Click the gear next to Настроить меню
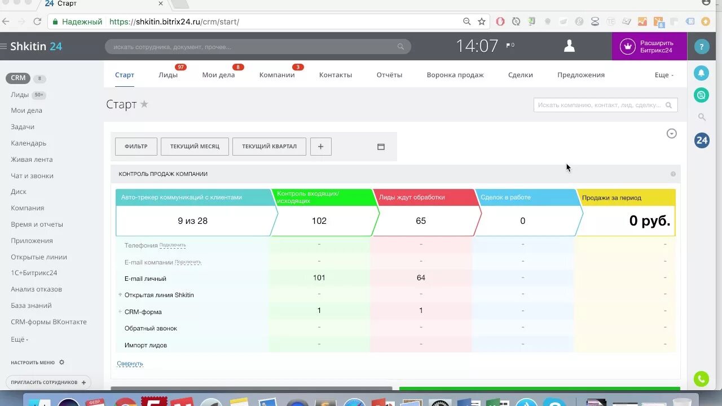This screenshot has width=722, height=406. pyautogui.click(x=61, y=363)
